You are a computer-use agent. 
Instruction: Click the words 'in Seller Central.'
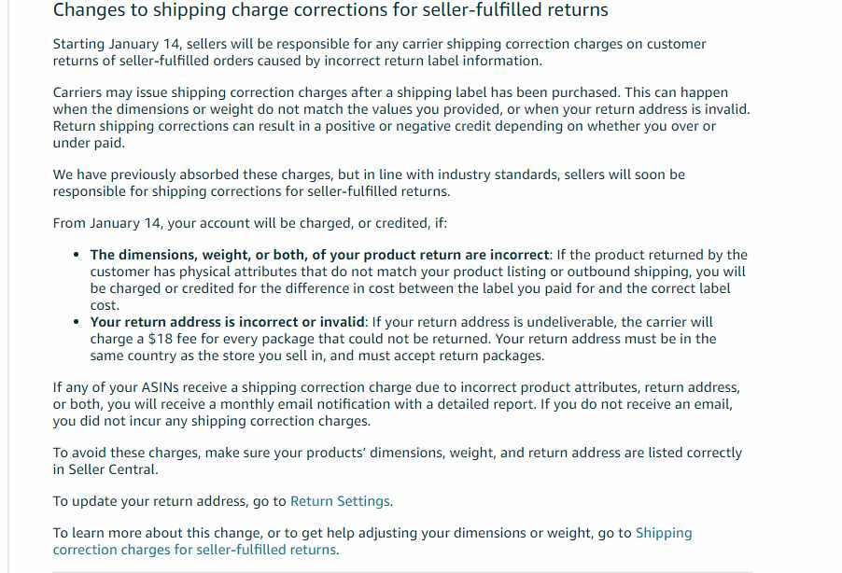point(105,469)
